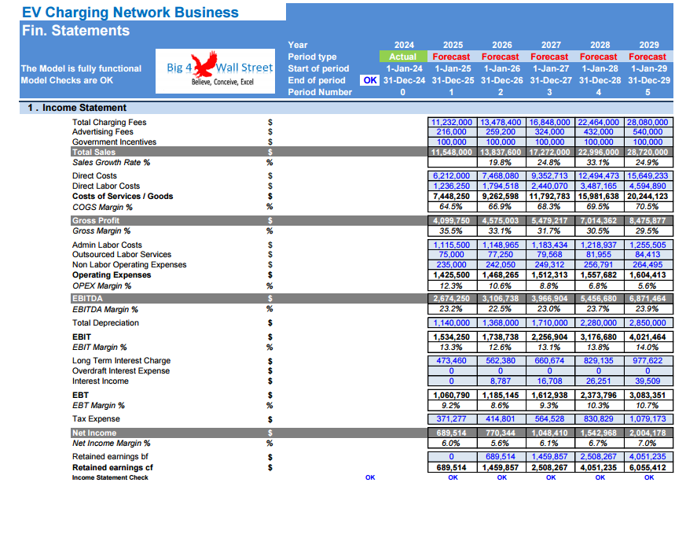Click the Non Labor Operating Expenses value 264,495
Screen dimensions: 686x545
coord(647,265)
